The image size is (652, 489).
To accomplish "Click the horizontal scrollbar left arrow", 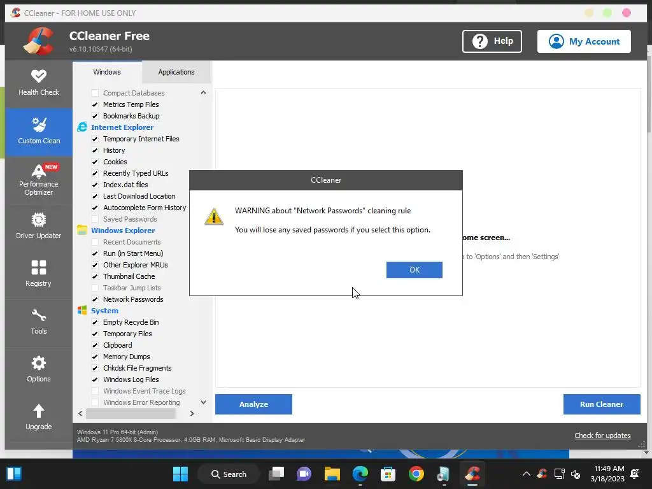I will tap(80, 413).
